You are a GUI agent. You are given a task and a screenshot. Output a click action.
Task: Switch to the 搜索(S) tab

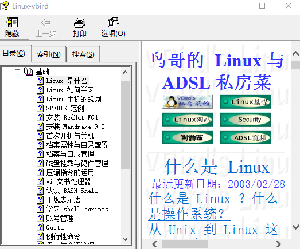coord(83,54)
